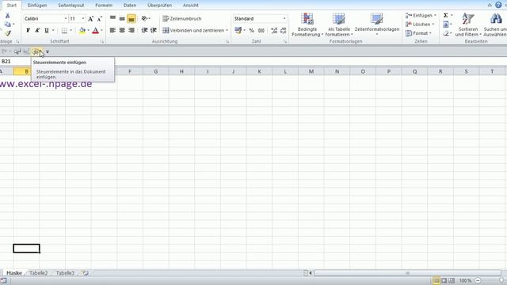Open the text orientation options
The height and width of the screenshot is (285, 507).
pyautogui.click(x=146, y=19)
